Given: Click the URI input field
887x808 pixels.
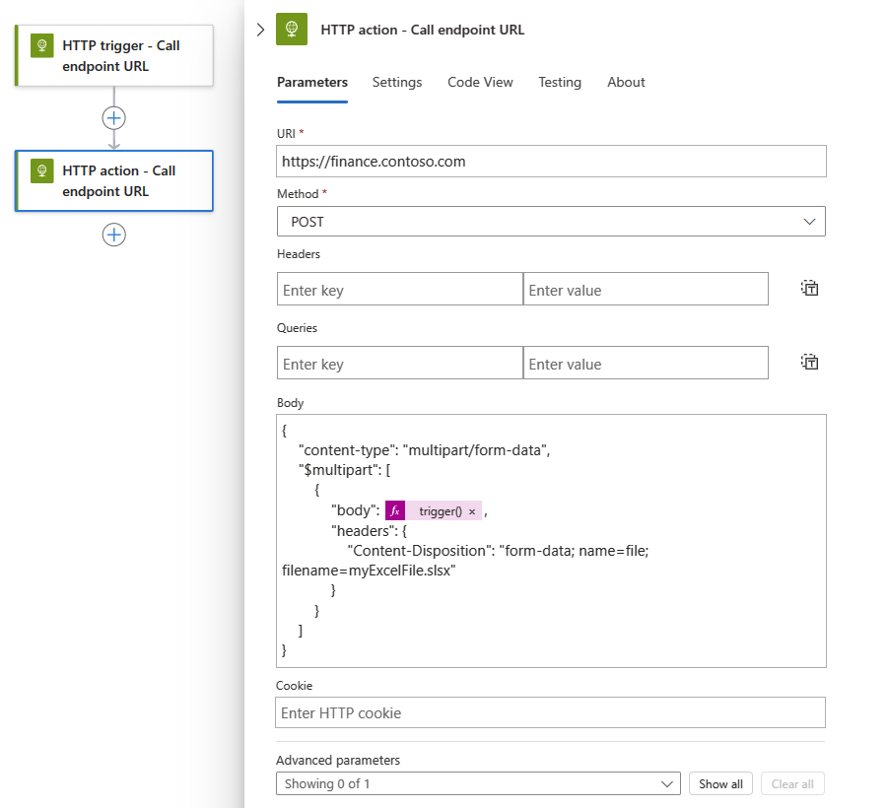Looking at the screenshot, I should (x=551, y=161).
